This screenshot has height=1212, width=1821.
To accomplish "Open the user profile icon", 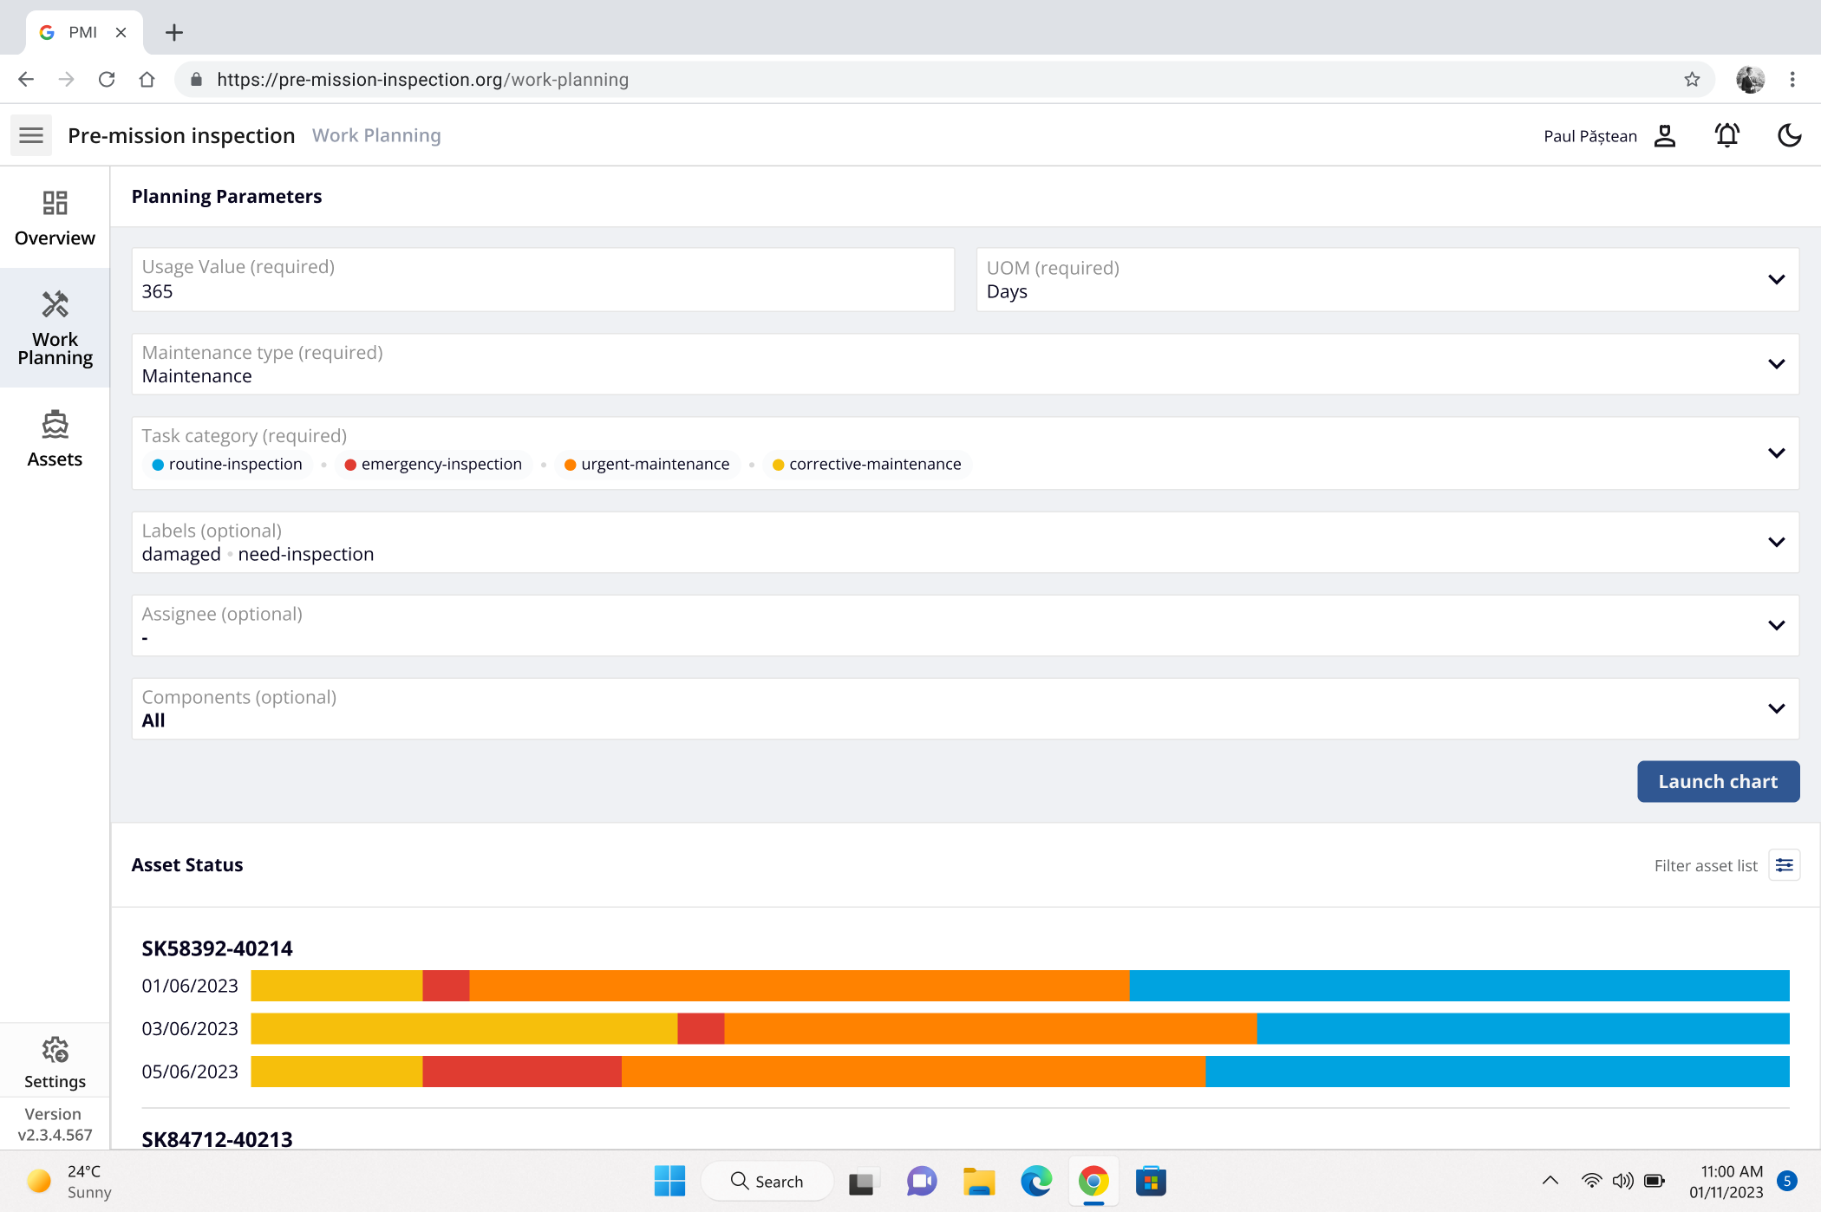I will [1665, 135].
